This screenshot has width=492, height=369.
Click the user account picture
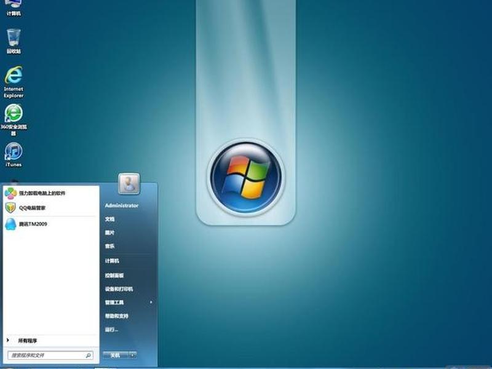tap(129, 183)
